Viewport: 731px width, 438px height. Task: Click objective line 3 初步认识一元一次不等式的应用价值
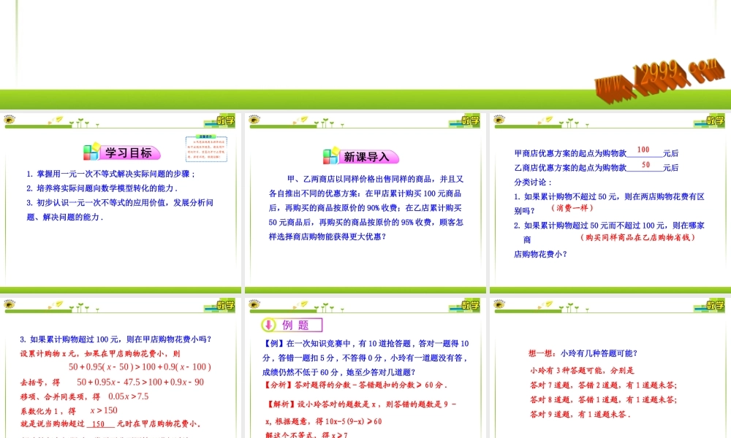coord(120,203)
